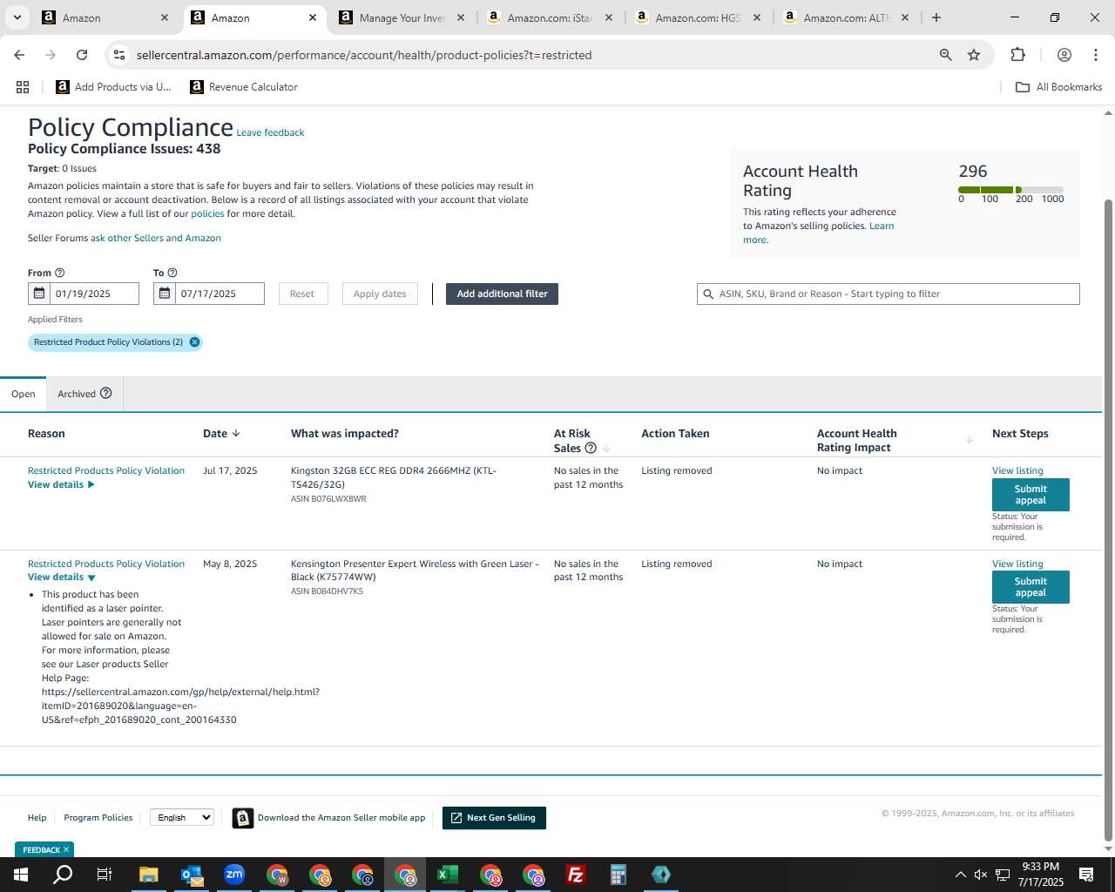Screen dimensions: 1115x892
Task: Sort by Account Health Rating Impact arrow
Action: [x=969, y=440]
